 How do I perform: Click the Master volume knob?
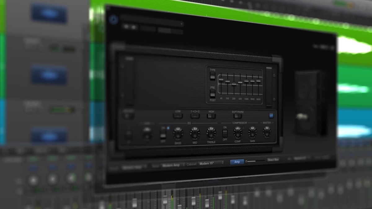click(x=267, y=132)
